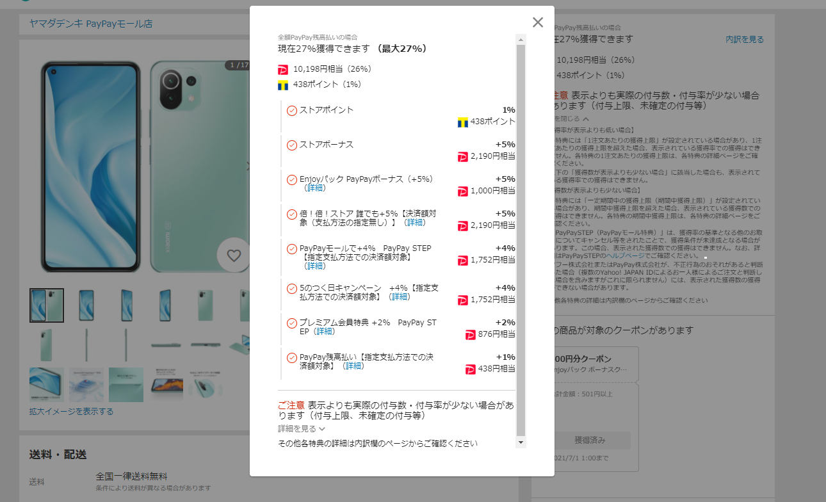Open ヤマダデンキ PayPayモール店 store link
Screen dimensions: 826x502
point(91,24)
